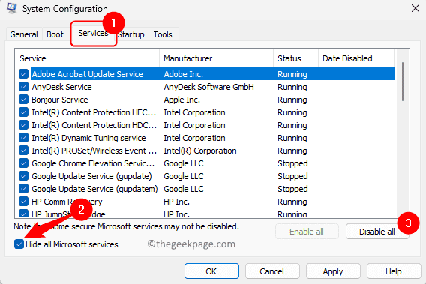Toggle Hide all Microsoft services checkbox
Viewport: 426px width, 284px height.
[x=19, y=244]
